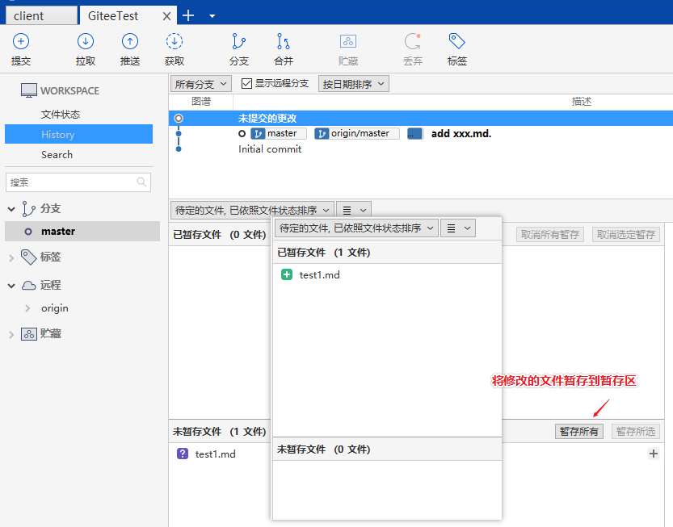Click the 搜索 input field
673x527 pixels.
(71, 182)
